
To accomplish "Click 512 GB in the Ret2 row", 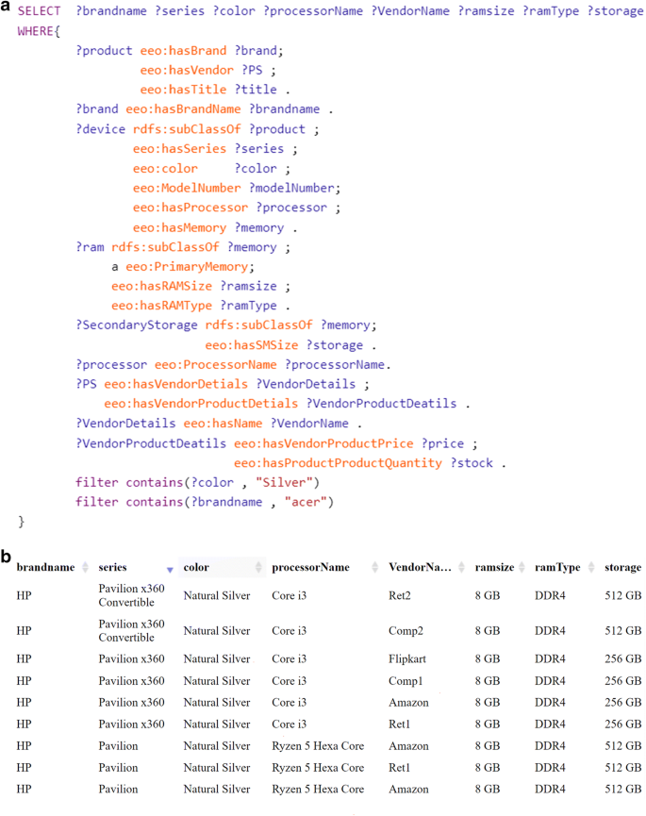I will [623, 595].
